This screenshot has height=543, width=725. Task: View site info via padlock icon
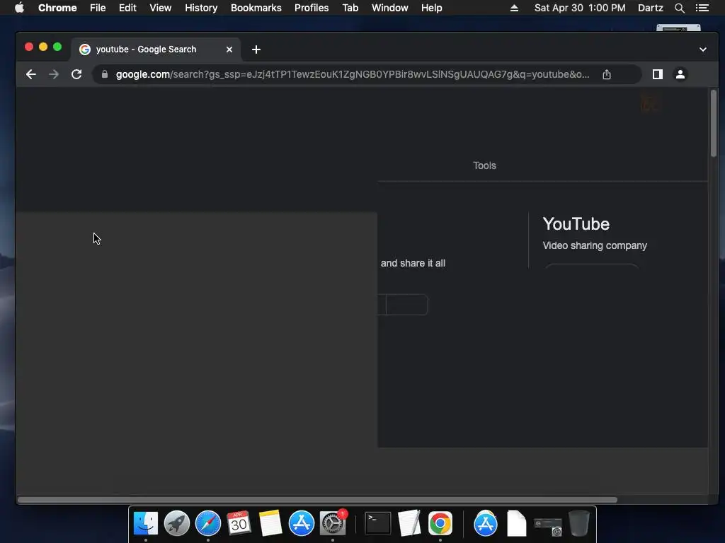(x=105, y=74)
